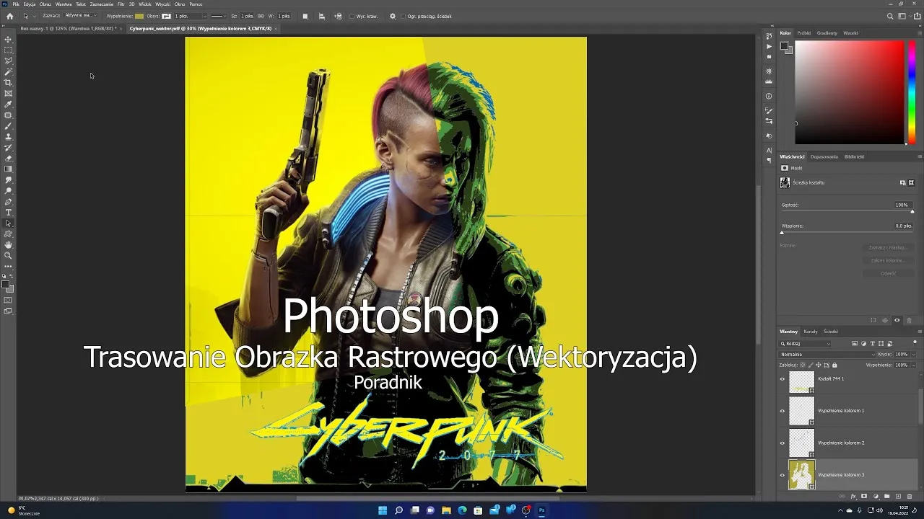The image size is (924, 519).
Task: Select the Clone Stamp tool
Action: click(9, 136)
